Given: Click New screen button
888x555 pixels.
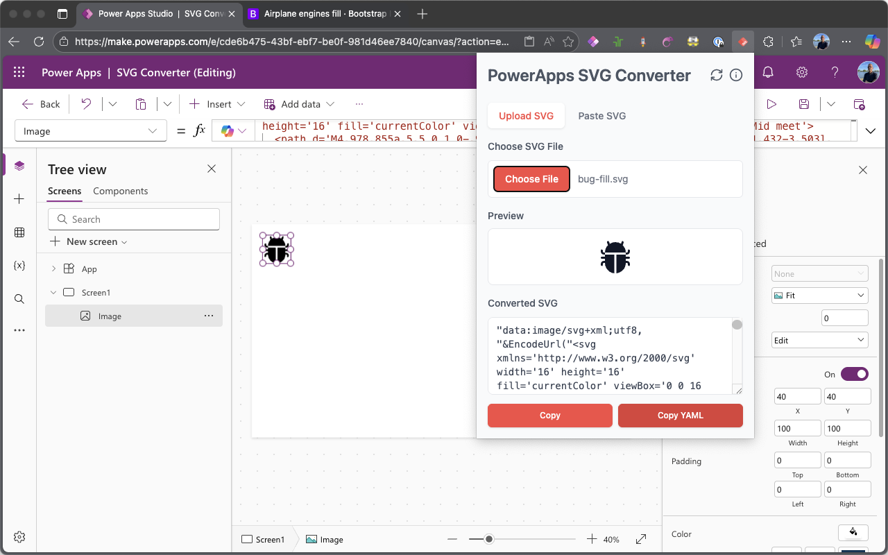Looking at the screenshot, I should [x=89, y=241].
